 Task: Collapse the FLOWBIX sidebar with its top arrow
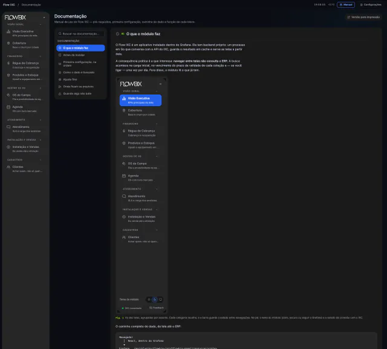pyautogui.click(x=44, y=18)
